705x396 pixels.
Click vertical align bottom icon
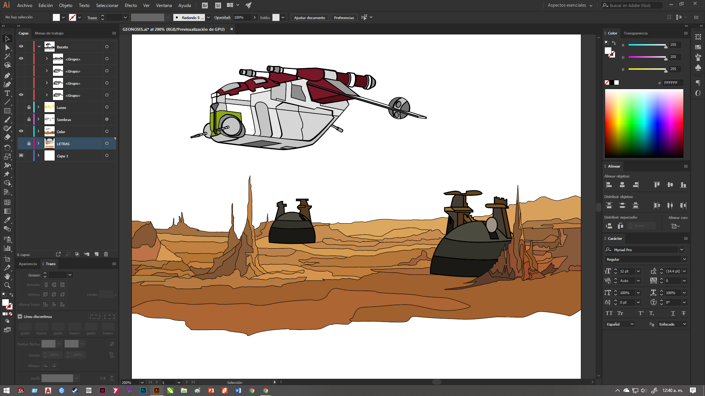[x=683, y=185]
